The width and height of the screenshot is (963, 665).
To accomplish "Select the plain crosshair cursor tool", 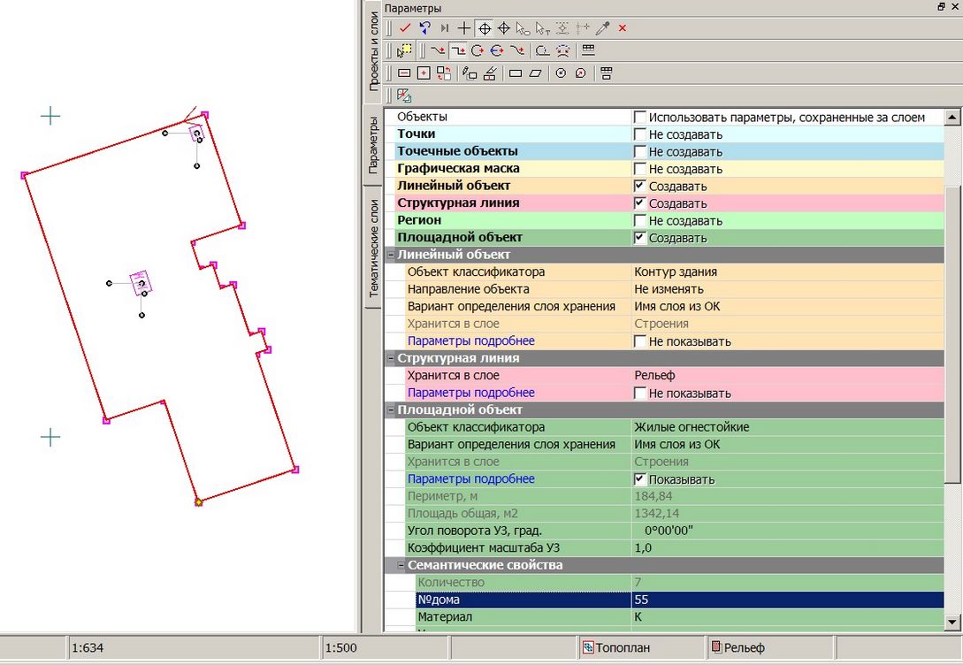I will pos(464,28).
